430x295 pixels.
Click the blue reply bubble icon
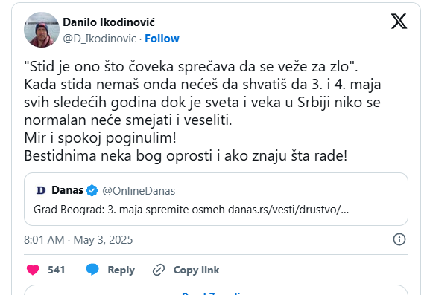(92, 270)
